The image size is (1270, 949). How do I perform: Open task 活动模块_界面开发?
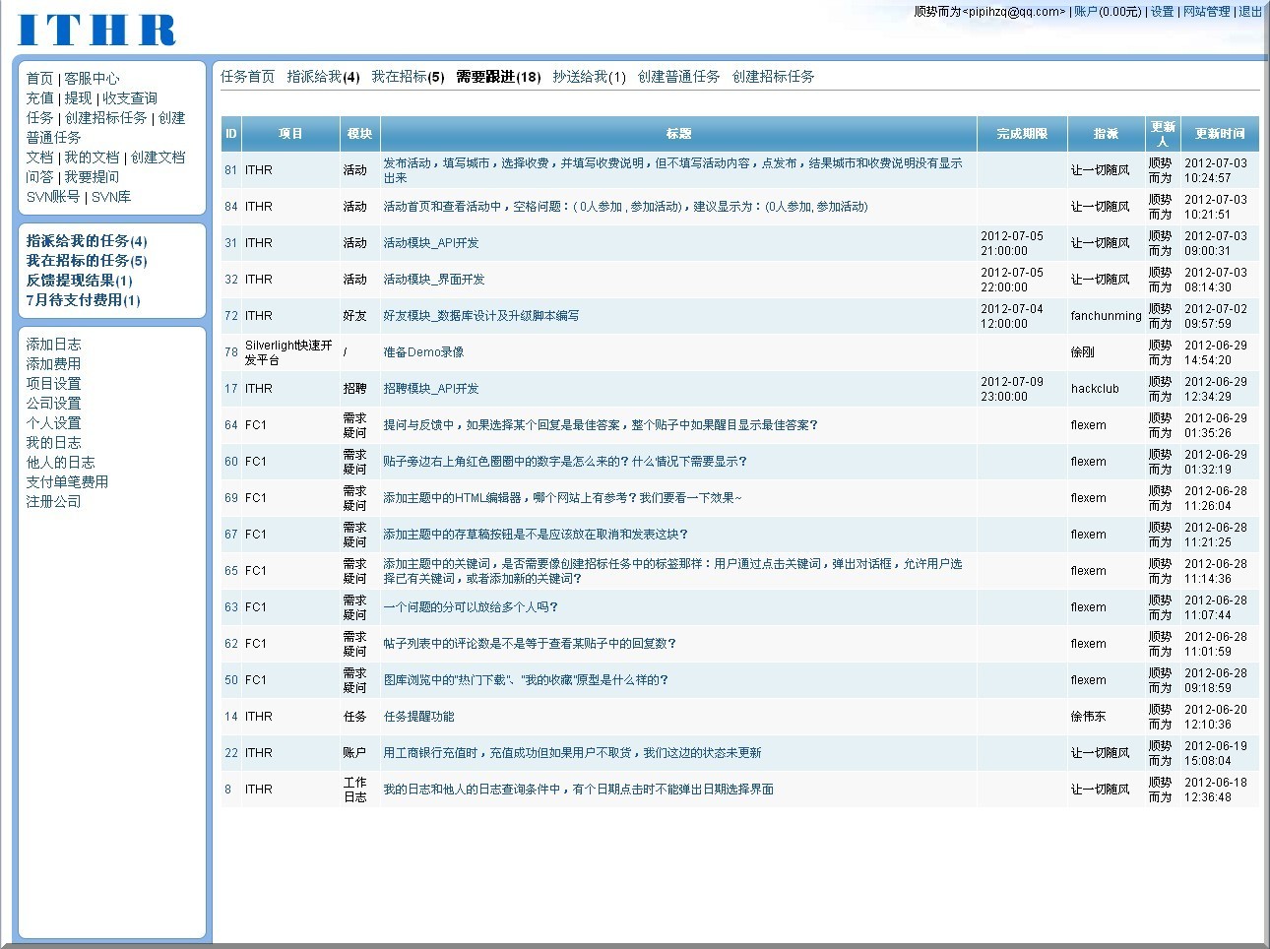(x=434, y=280)
